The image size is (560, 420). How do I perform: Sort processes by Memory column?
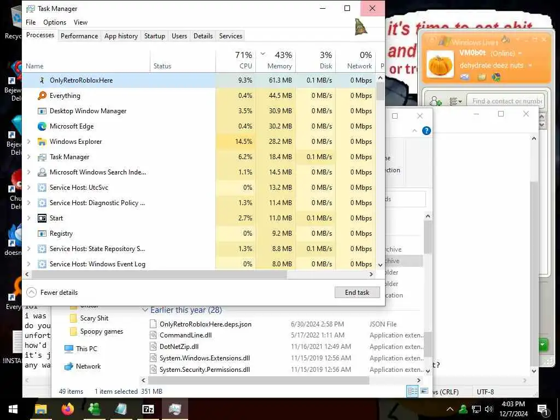(x=276, y=61)
